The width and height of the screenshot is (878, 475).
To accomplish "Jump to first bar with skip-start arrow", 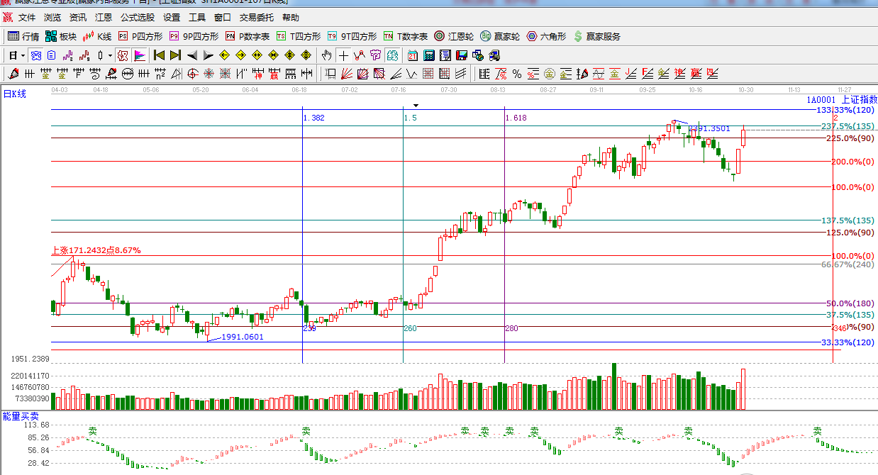I will click(x=159, y=55).
